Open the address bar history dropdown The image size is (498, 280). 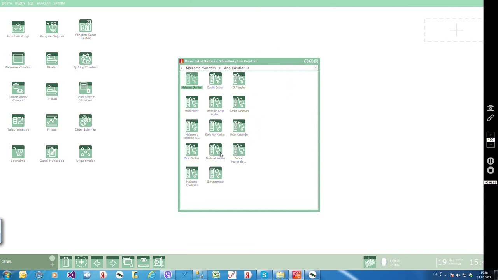point(315,68)
